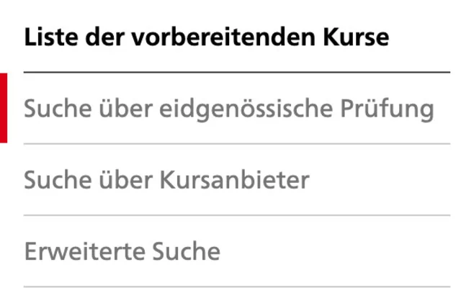461x303 pixels.
Task: Search courses by federal exam (eidgenössische Prüfung)
Action: coord(228,109)
